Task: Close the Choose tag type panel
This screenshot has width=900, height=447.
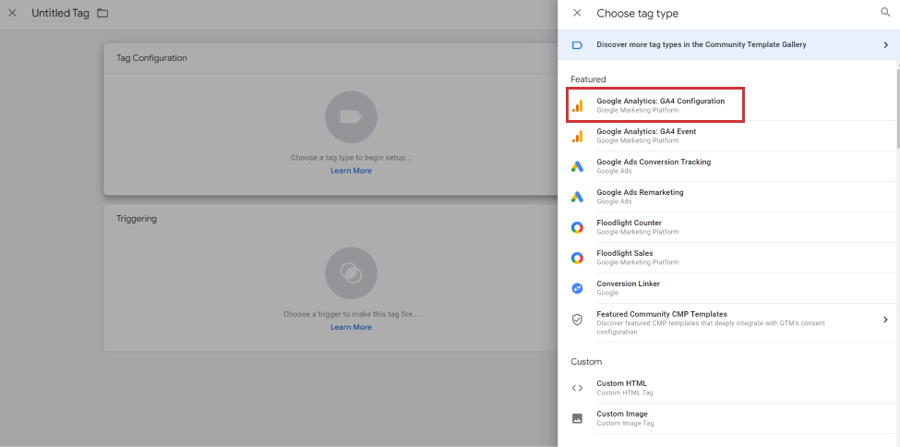Action: pos(578,13)
